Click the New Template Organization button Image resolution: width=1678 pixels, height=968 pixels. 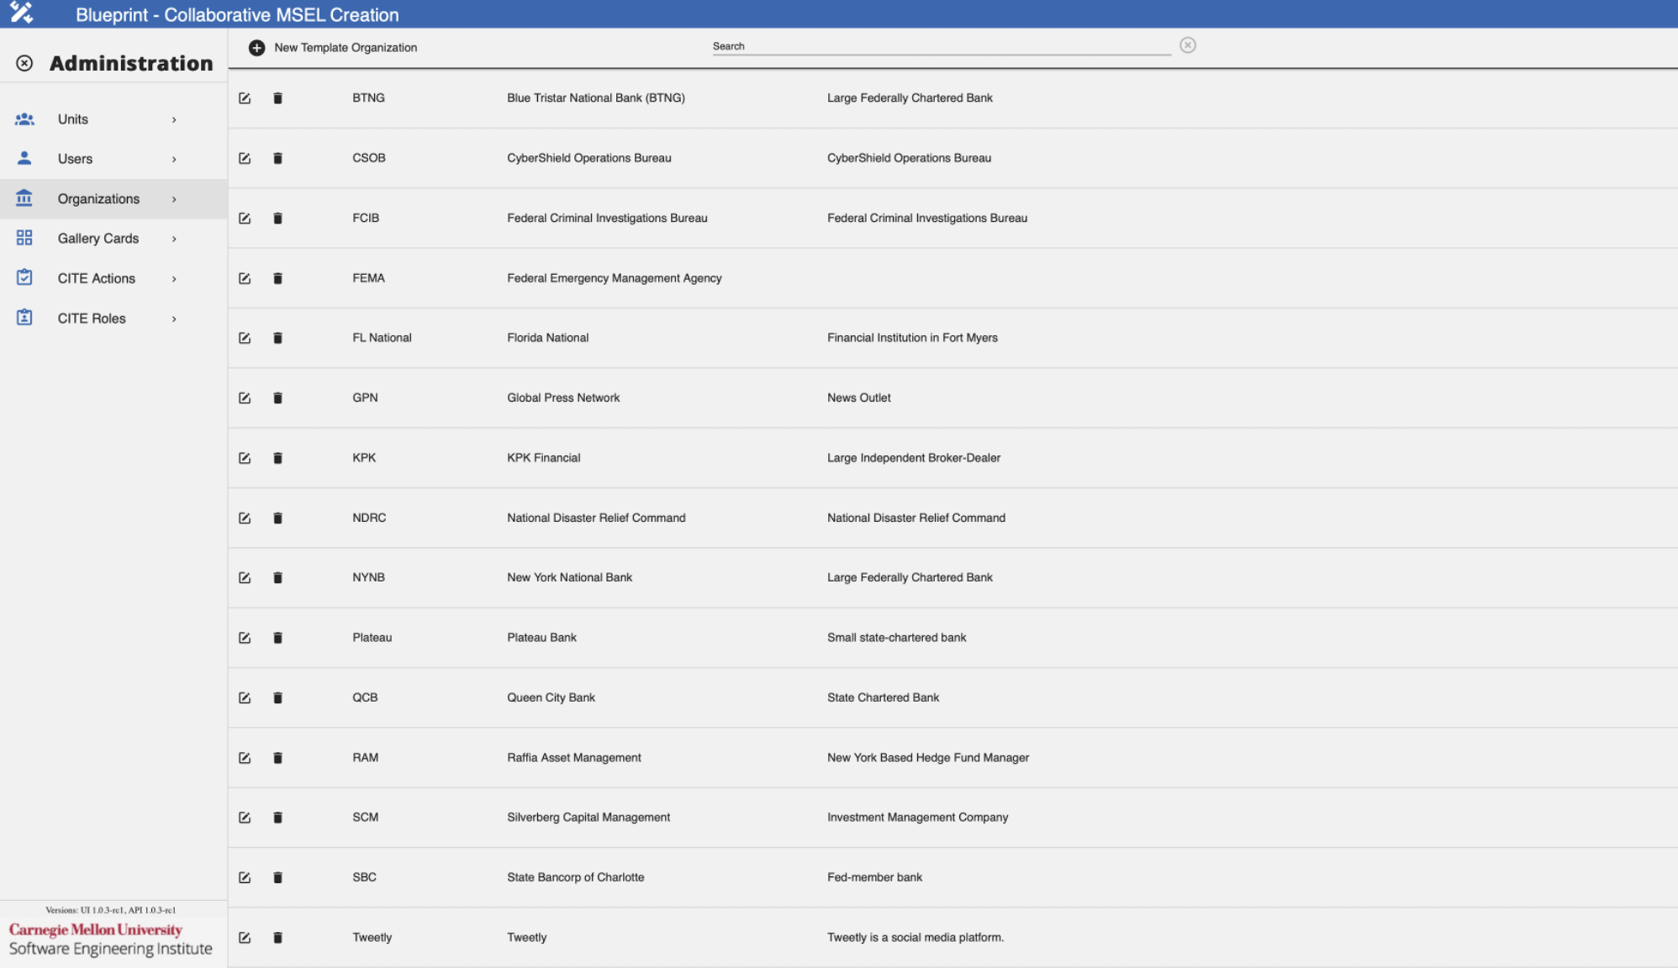tap(335, 47)
